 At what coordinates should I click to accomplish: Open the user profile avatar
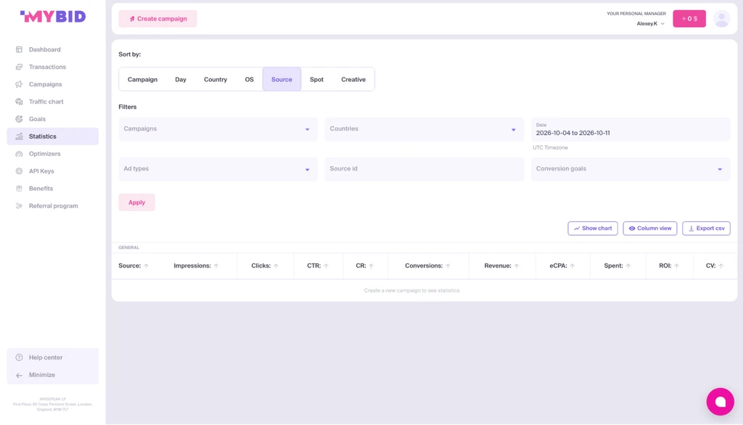pos(721,19)
